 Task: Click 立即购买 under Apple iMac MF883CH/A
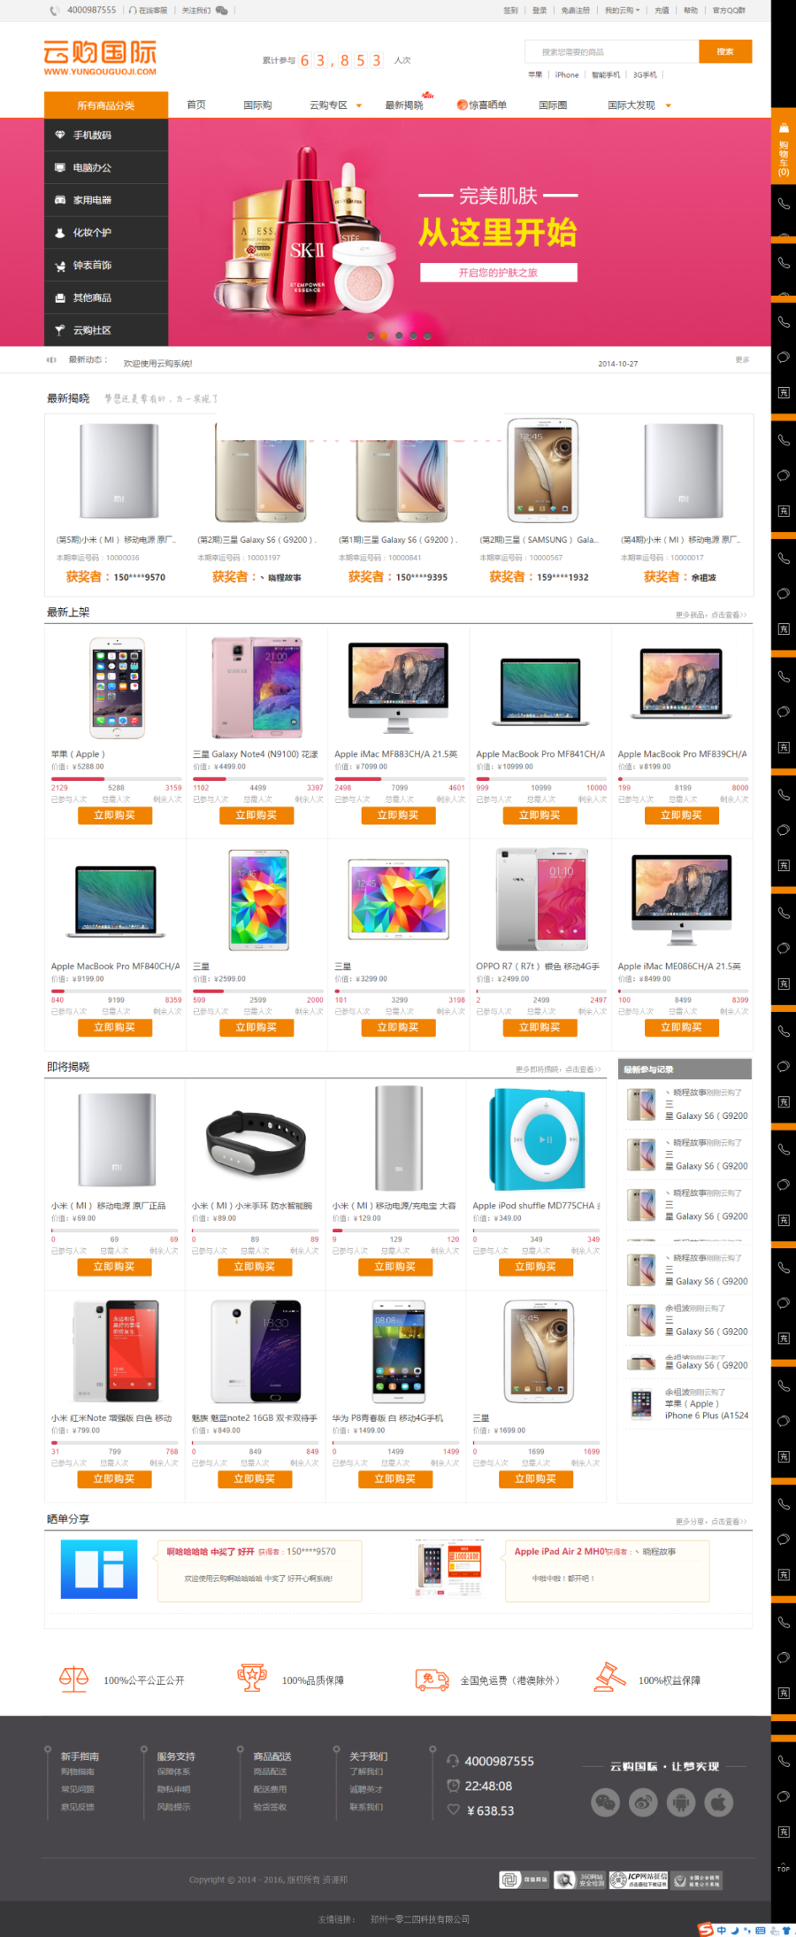(x=398, y=815)
